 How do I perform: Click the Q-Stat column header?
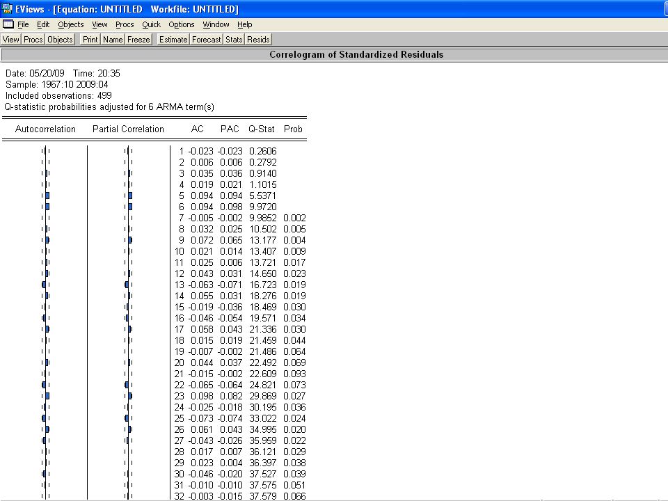262,129
